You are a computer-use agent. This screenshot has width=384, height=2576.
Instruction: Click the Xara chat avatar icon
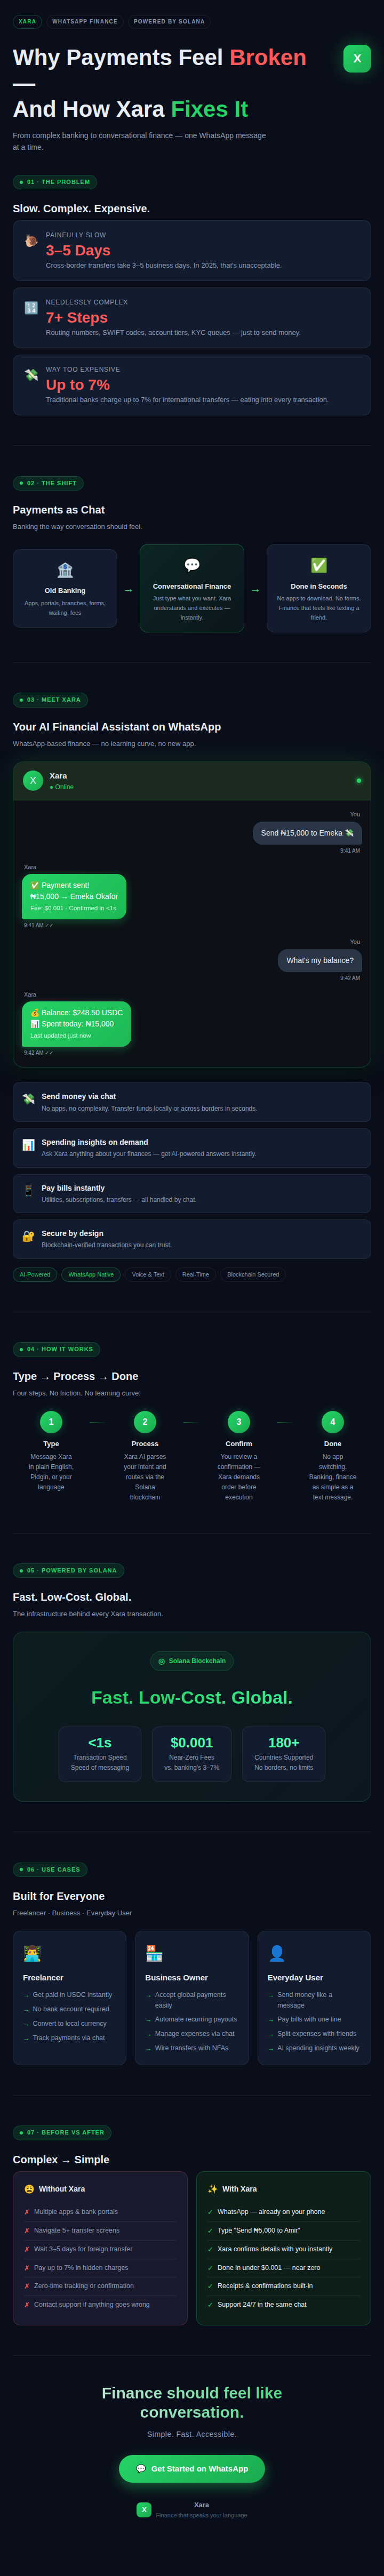tap(33, 780)
